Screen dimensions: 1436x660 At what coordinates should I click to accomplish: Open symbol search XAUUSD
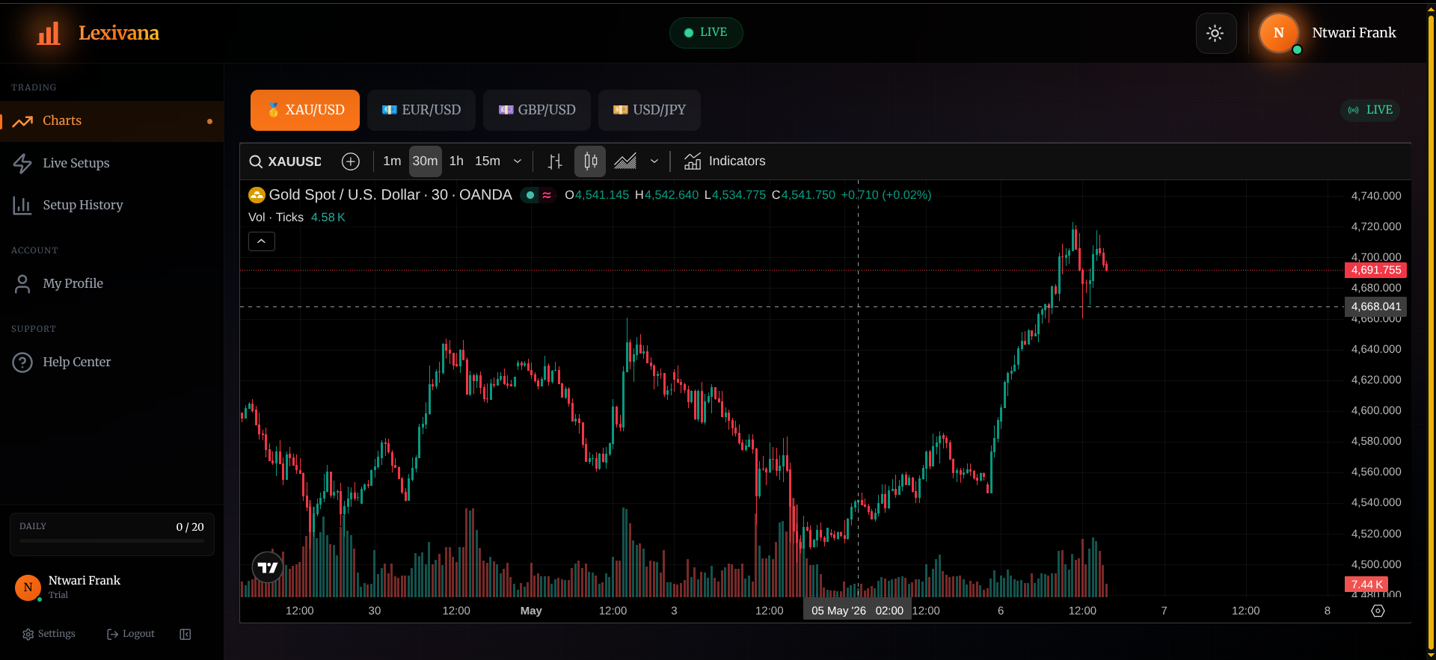pos(286,161)
